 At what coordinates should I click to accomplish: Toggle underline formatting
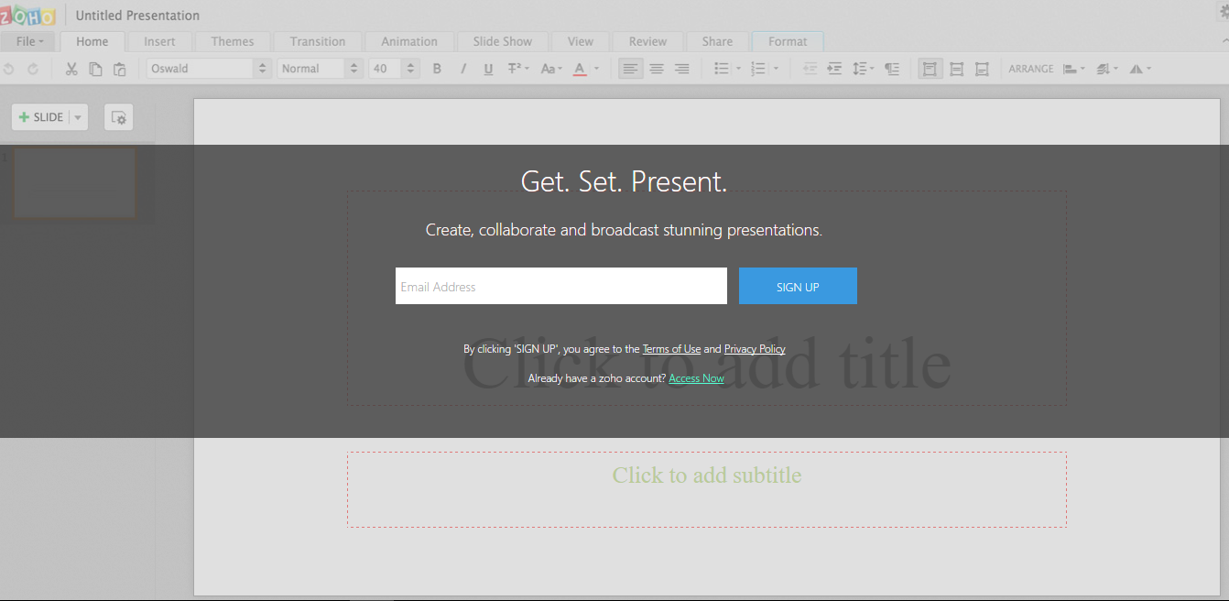(x=488, y=69)
